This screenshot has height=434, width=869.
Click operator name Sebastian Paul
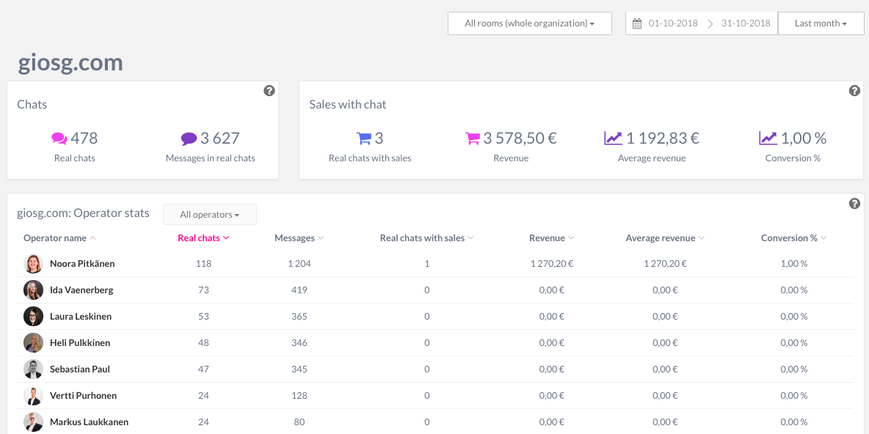point(80,369)
